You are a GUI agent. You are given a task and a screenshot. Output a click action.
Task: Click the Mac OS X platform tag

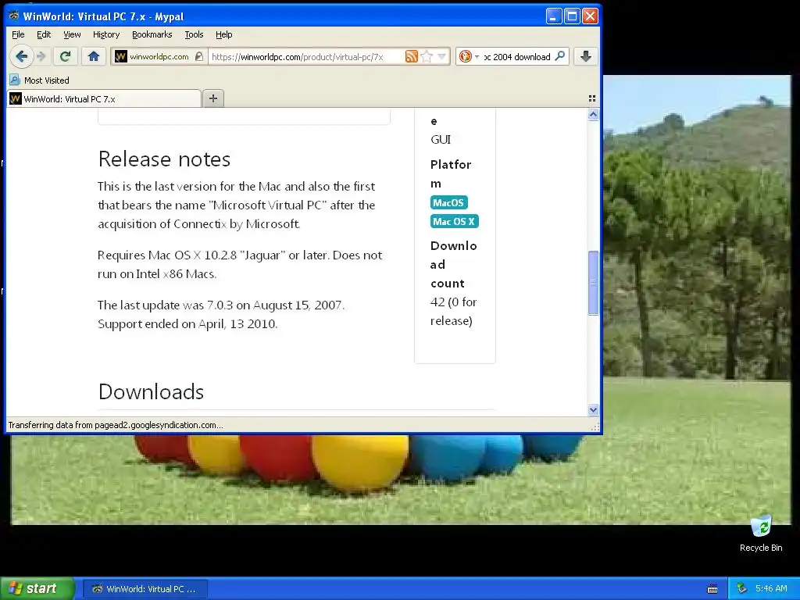(454, 221)
